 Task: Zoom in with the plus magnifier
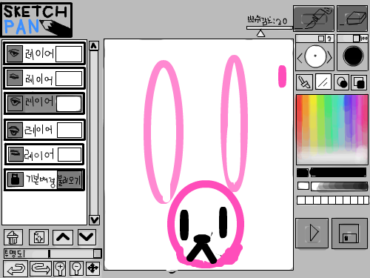coord(60,268)
